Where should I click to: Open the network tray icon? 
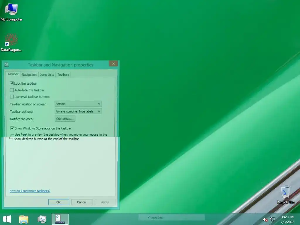pos(272,219)
